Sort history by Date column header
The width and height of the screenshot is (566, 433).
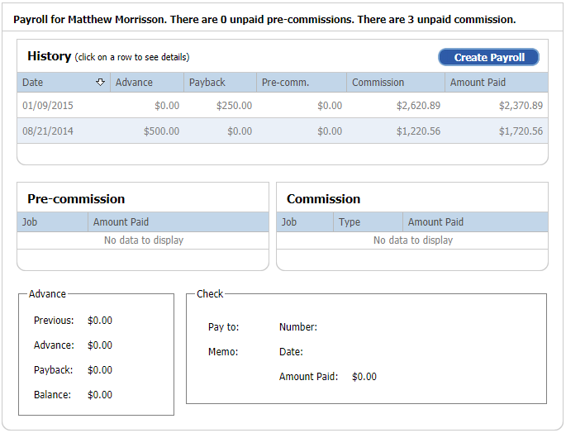64,83
